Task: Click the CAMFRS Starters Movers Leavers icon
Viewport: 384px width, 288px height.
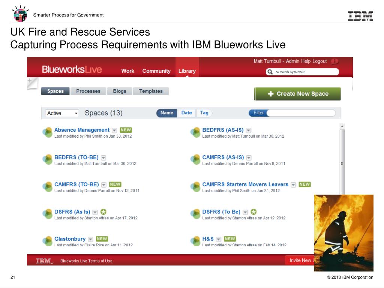Action: (x=195, y=187)
